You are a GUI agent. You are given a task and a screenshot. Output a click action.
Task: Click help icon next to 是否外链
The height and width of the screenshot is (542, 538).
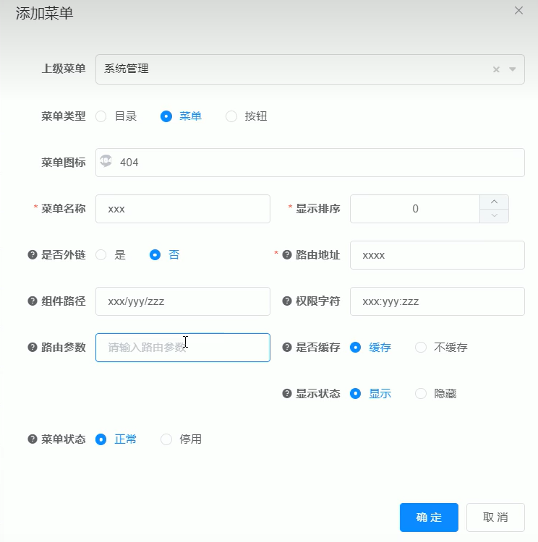point(32,254)
